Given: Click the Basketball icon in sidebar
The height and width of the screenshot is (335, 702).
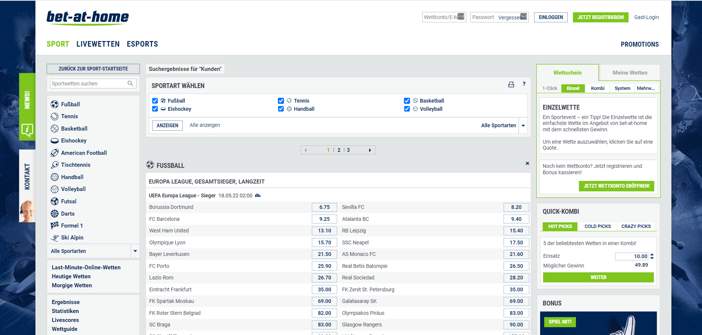Looking at the screenshot, I should pos(55,128).
